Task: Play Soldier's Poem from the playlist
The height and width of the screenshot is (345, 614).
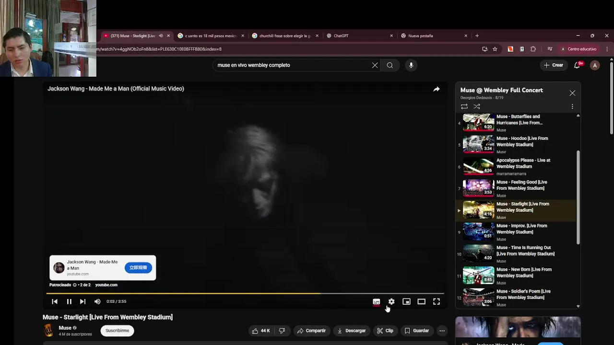Action: (516, 298)
